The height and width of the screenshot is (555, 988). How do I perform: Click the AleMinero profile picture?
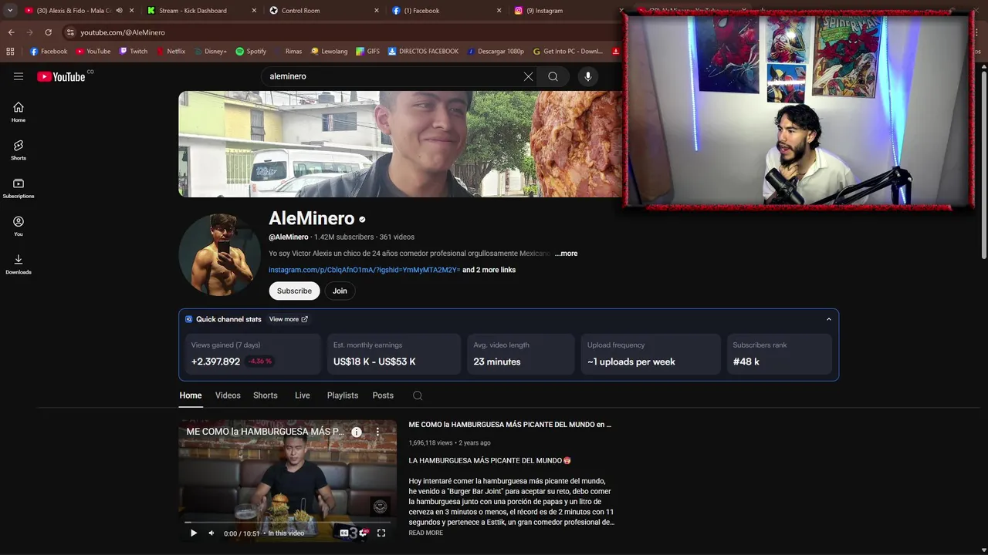coord(220,255)
